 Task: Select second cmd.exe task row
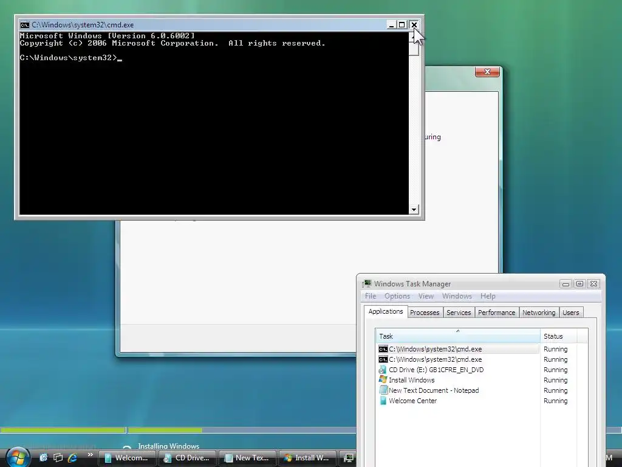pyautogui.click(x=458, y=359)
